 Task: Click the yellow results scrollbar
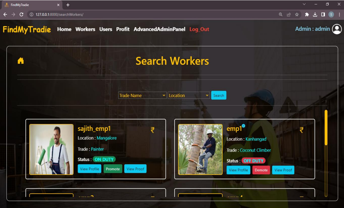pyautogui.click(x=326, y=128)
